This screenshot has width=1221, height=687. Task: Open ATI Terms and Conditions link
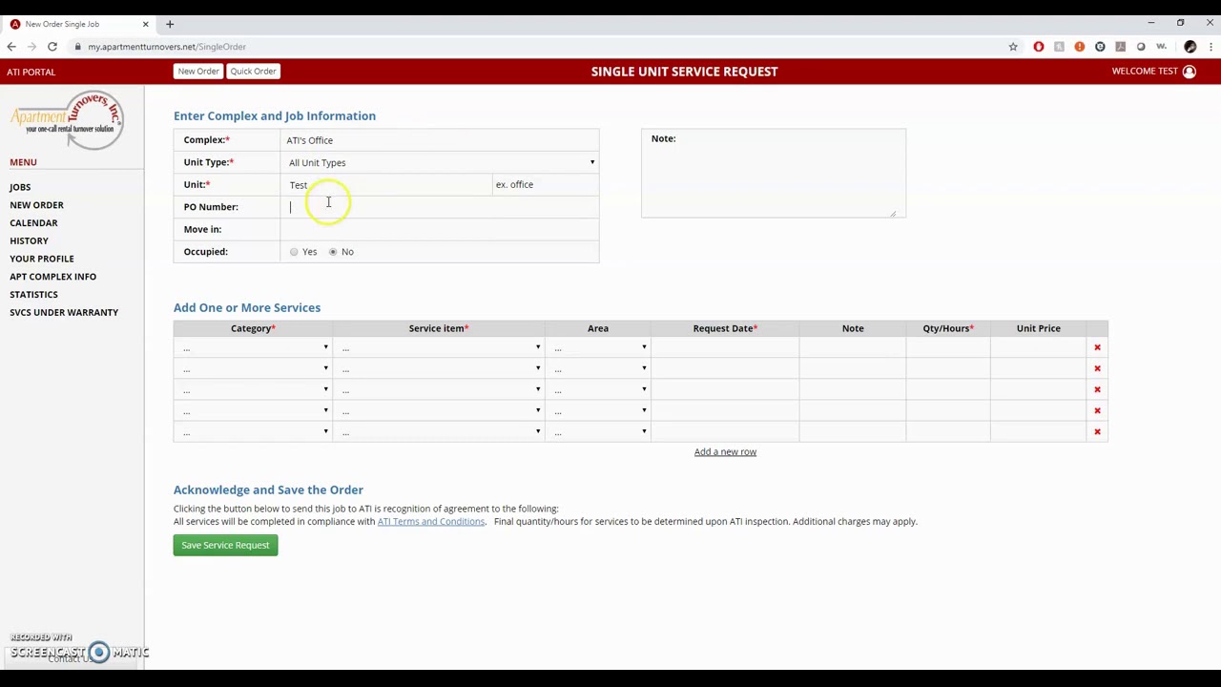(x=431, y=522)
